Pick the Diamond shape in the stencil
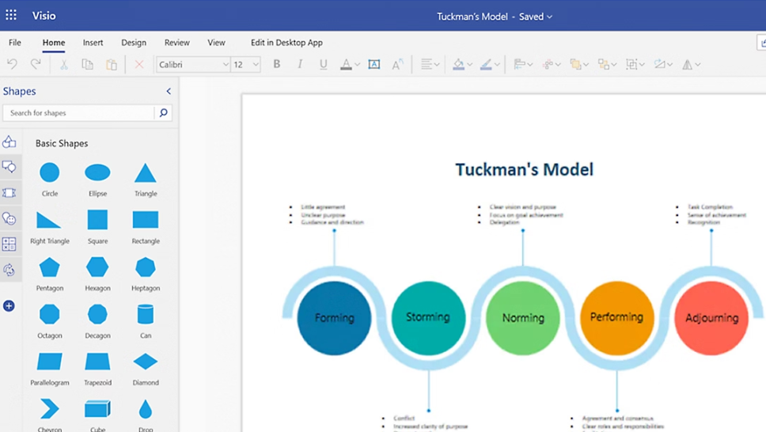766x432 pixels. click(146, 362)
